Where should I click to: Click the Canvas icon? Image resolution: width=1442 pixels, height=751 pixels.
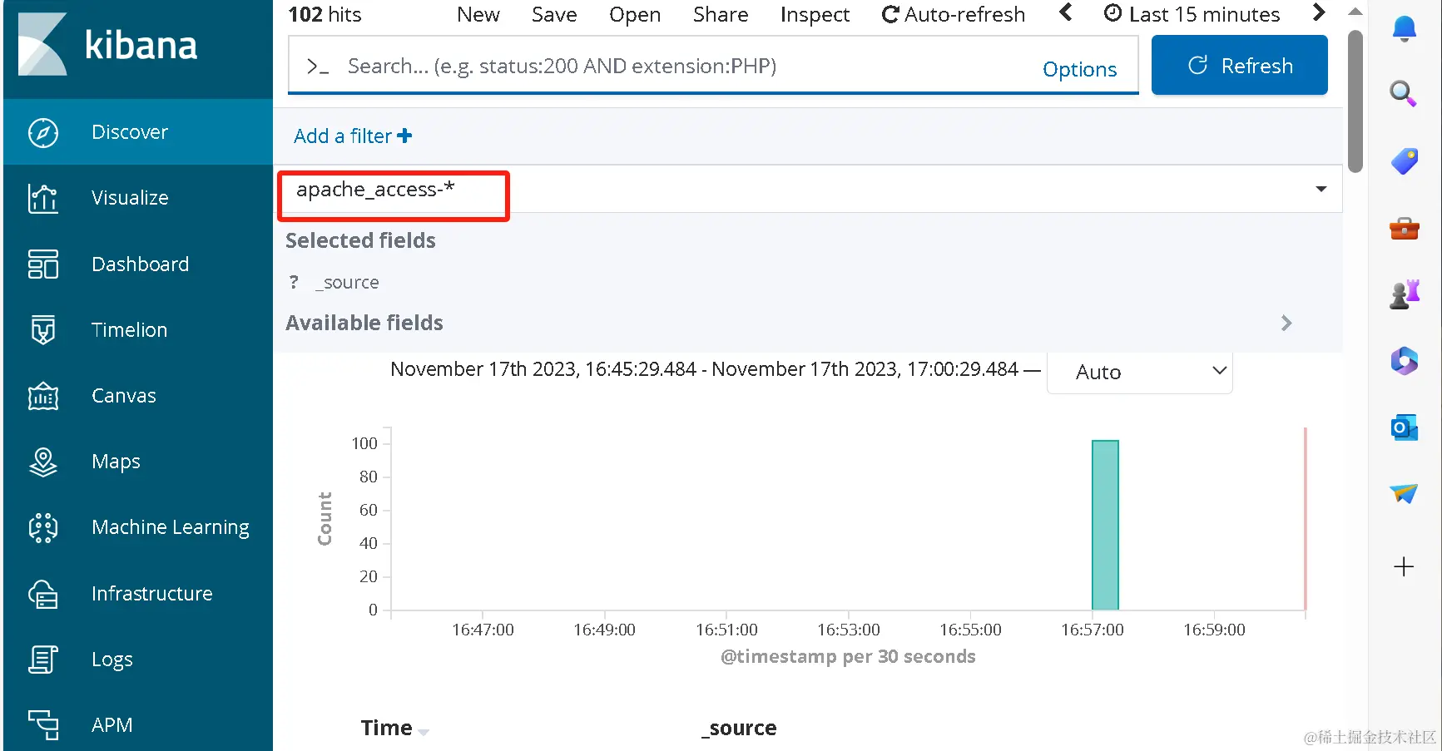pos(43,396)
